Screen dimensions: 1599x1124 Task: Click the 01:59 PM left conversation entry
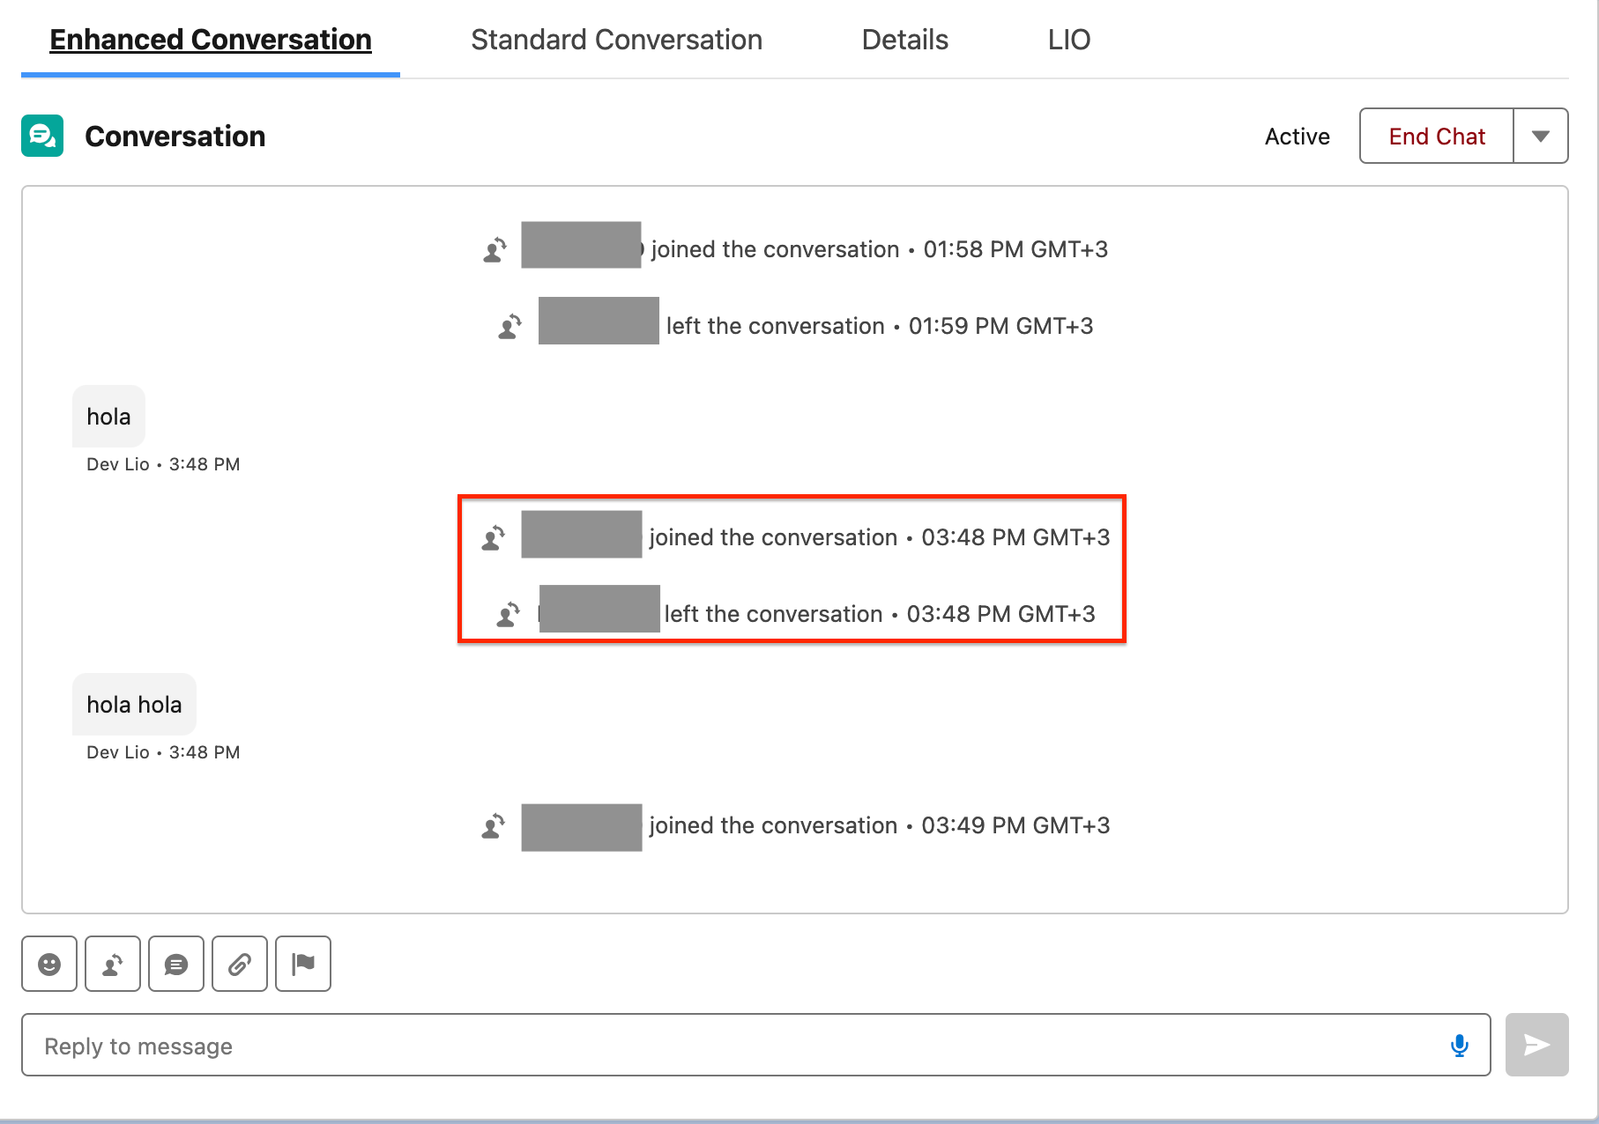(878, 326)
